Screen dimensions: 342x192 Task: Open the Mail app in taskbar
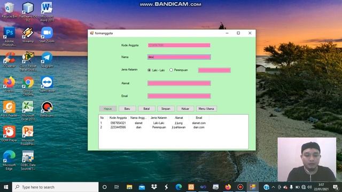142,187
